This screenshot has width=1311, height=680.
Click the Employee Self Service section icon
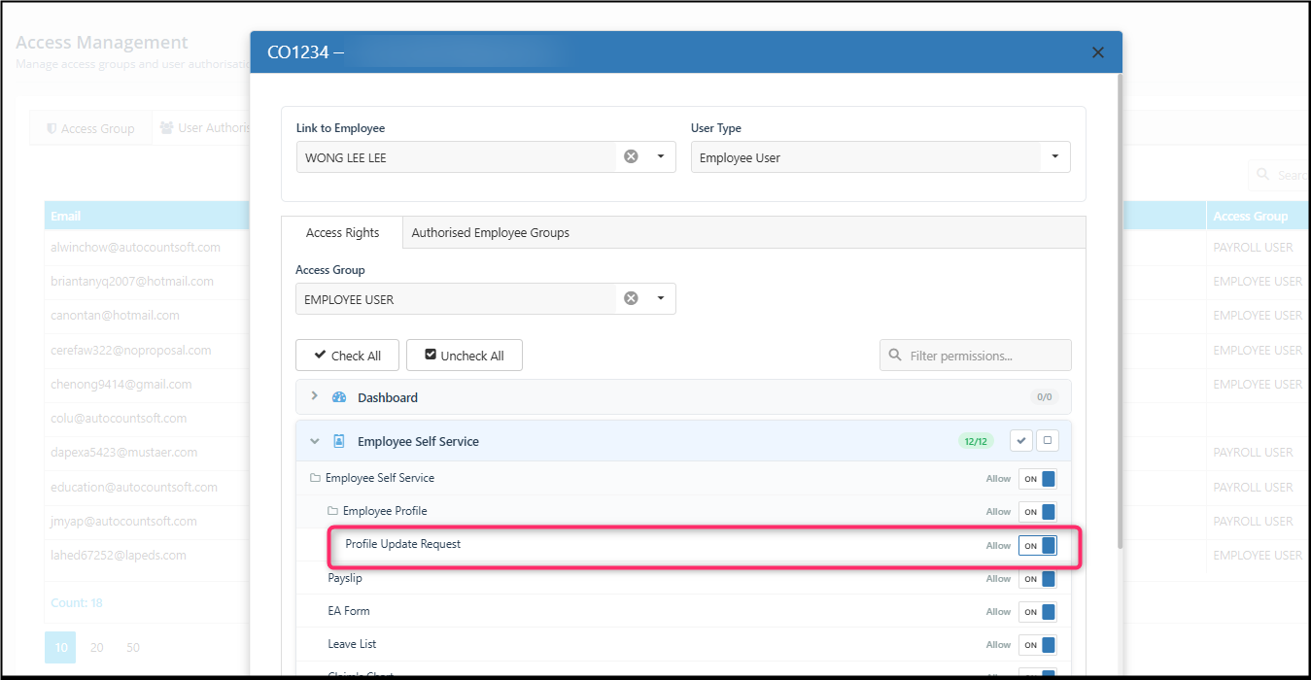(x=339, y=441)
